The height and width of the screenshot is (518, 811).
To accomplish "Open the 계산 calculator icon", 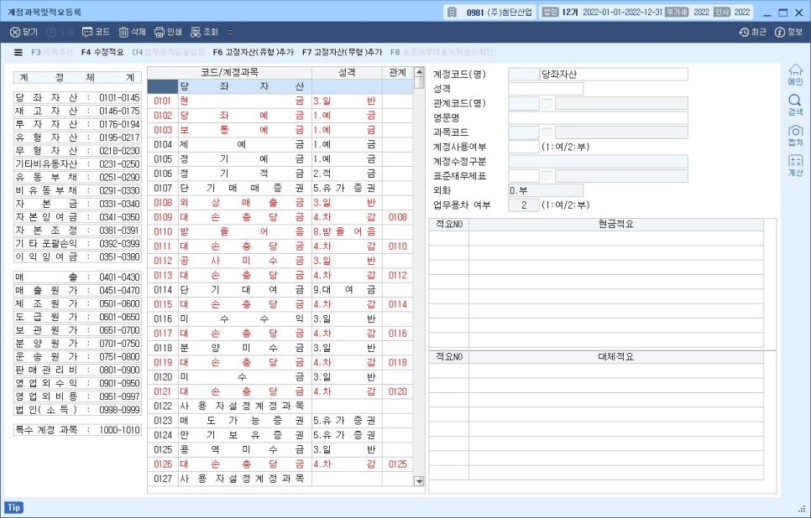I will tap(795, 161).
